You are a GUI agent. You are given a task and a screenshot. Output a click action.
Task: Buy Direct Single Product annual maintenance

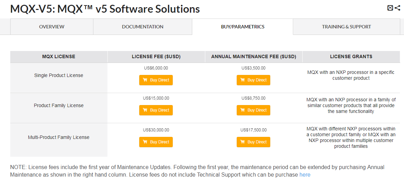[253, 80]
